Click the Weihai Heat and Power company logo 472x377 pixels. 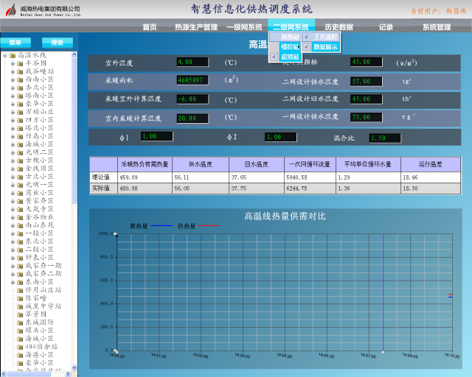(11, 10)
